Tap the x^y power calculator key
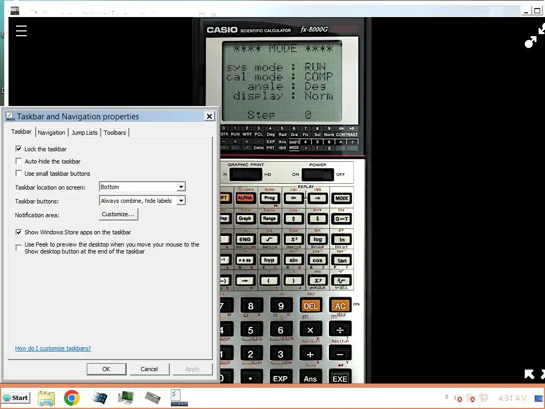 coord(317,280)
